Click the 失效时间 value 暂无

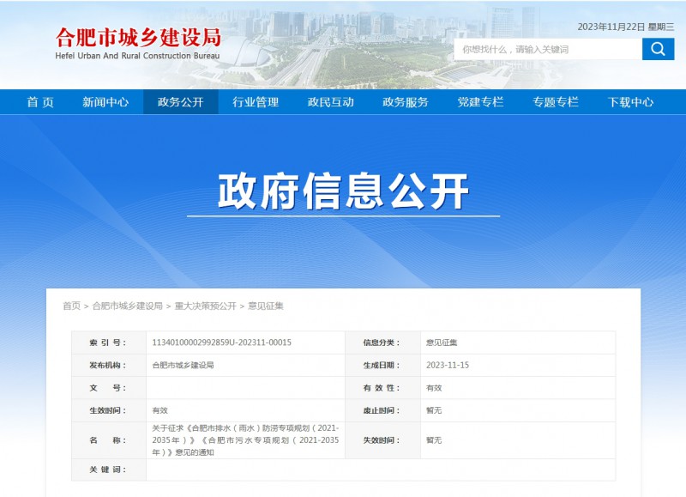434,440
